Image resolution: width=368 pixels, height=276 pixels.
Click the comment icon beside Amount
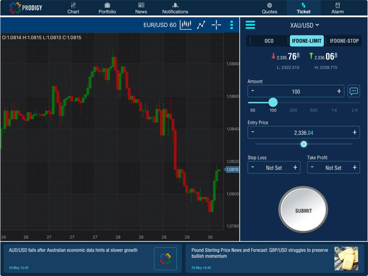(353, 91)
